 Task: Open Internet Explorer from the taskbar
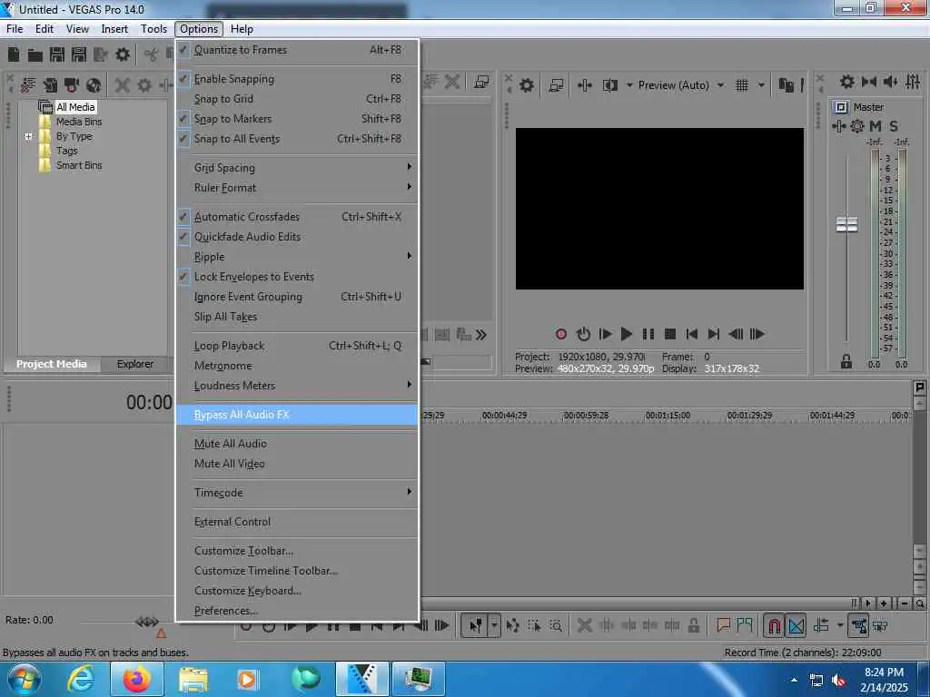[x=80, y=679]
